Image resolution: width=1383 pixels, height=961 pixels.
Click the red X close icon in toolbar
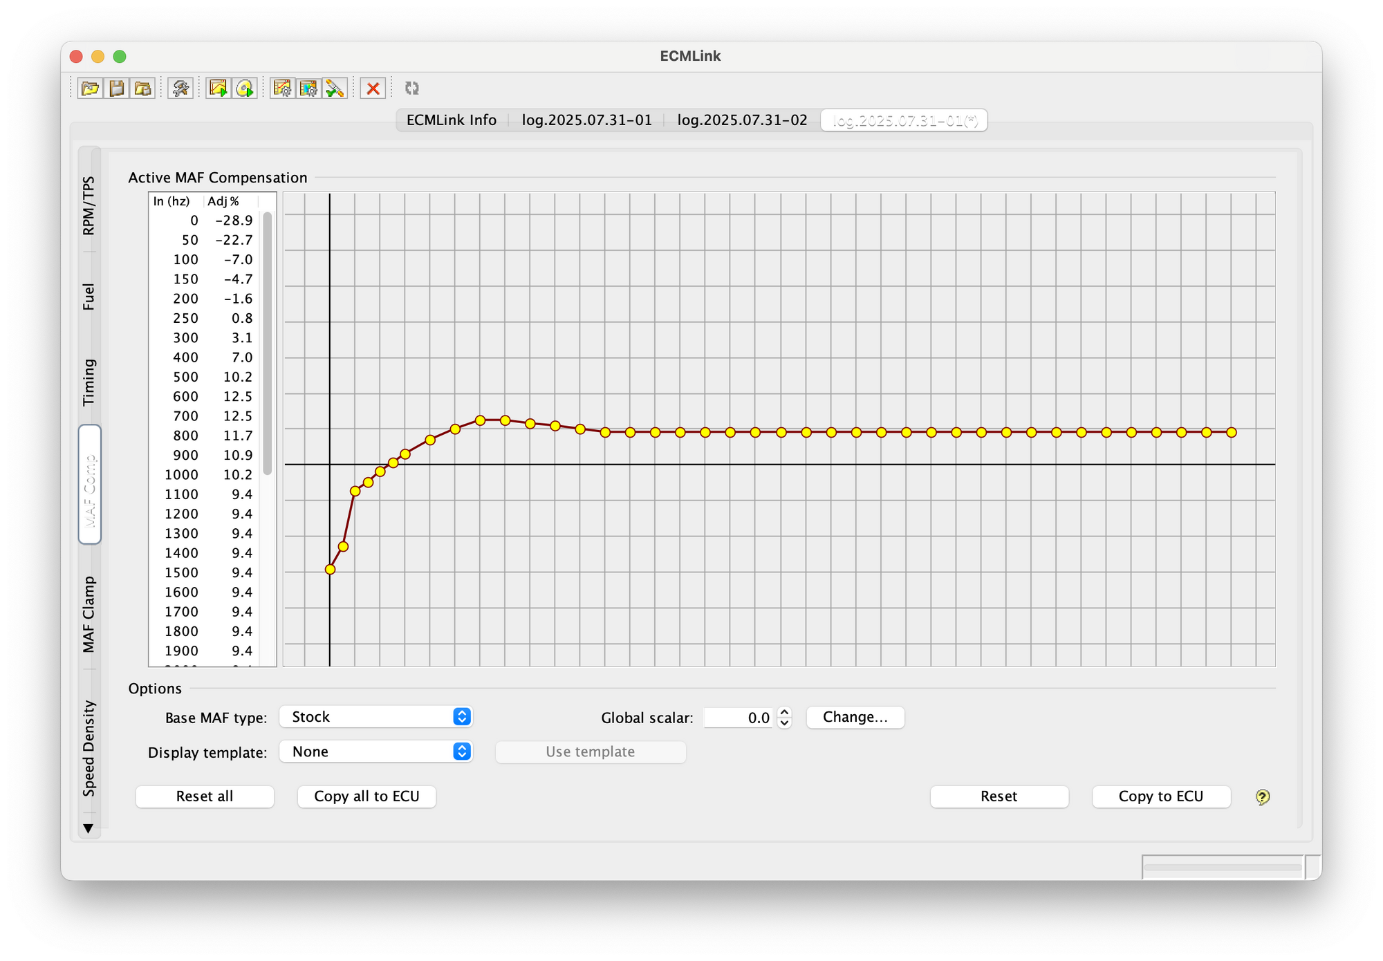(373, 88)
